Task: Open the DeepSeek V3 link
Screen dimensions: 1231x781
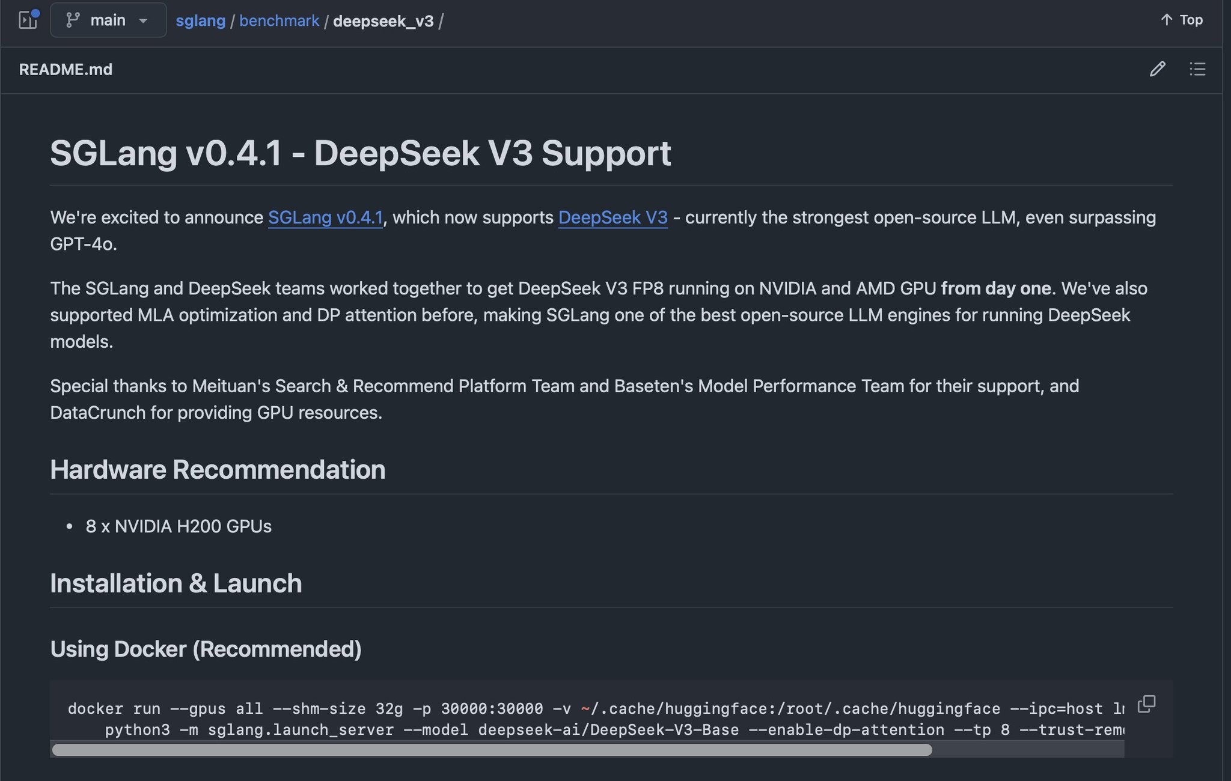Action: tap(613, 217)
